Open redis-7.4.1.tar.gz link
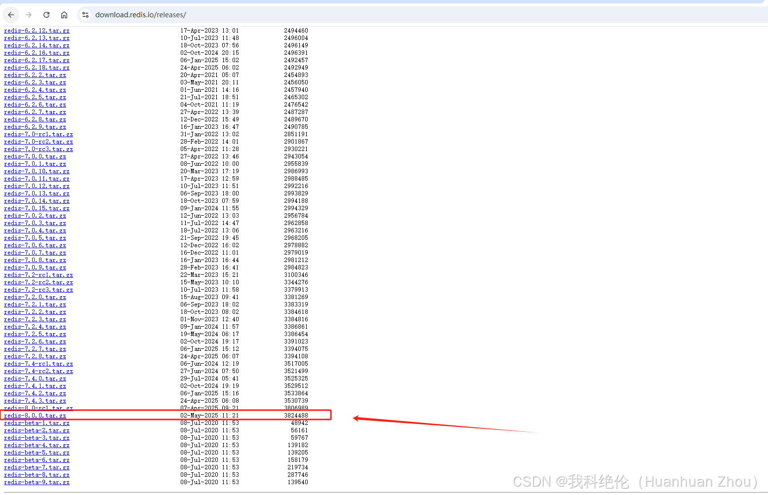Image resolution: width=768 pixels, height=495 pixels. coord(35,386)
